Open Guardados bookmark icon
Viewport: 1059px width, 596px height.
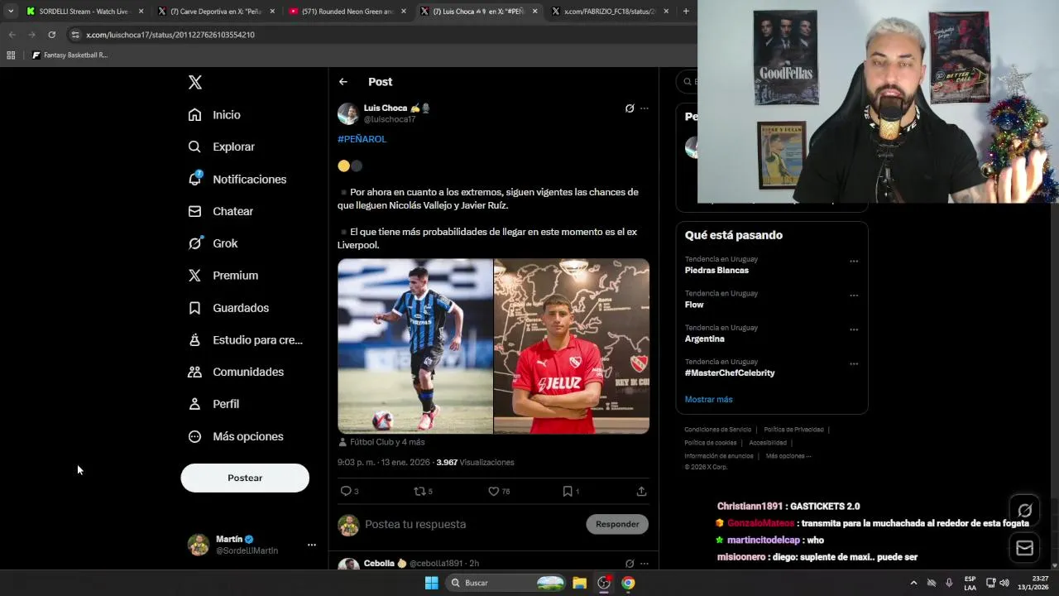tap(194, 308)
